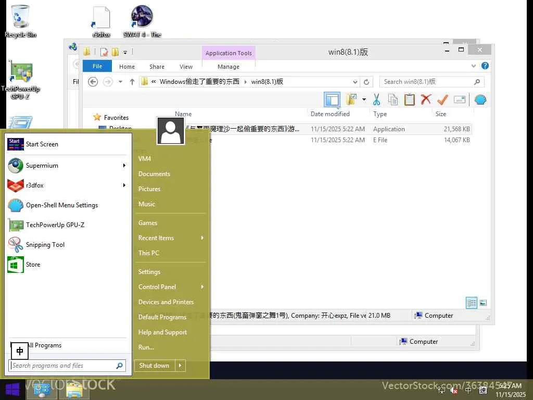This screenshot has height=400, width=533.
Task: Open the File ribbon tab
Action: click(97, 66)
